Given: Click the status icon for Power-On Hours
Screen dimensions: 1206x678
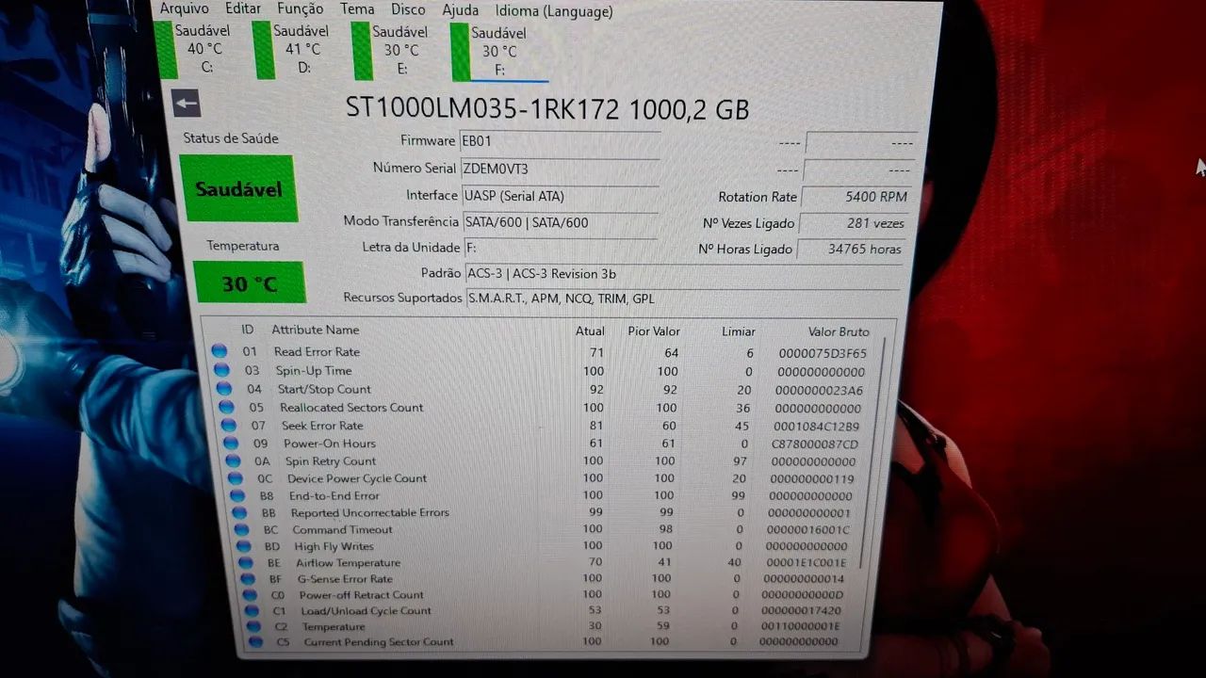Looking at the screenshot, I should (x=230, y=443).
